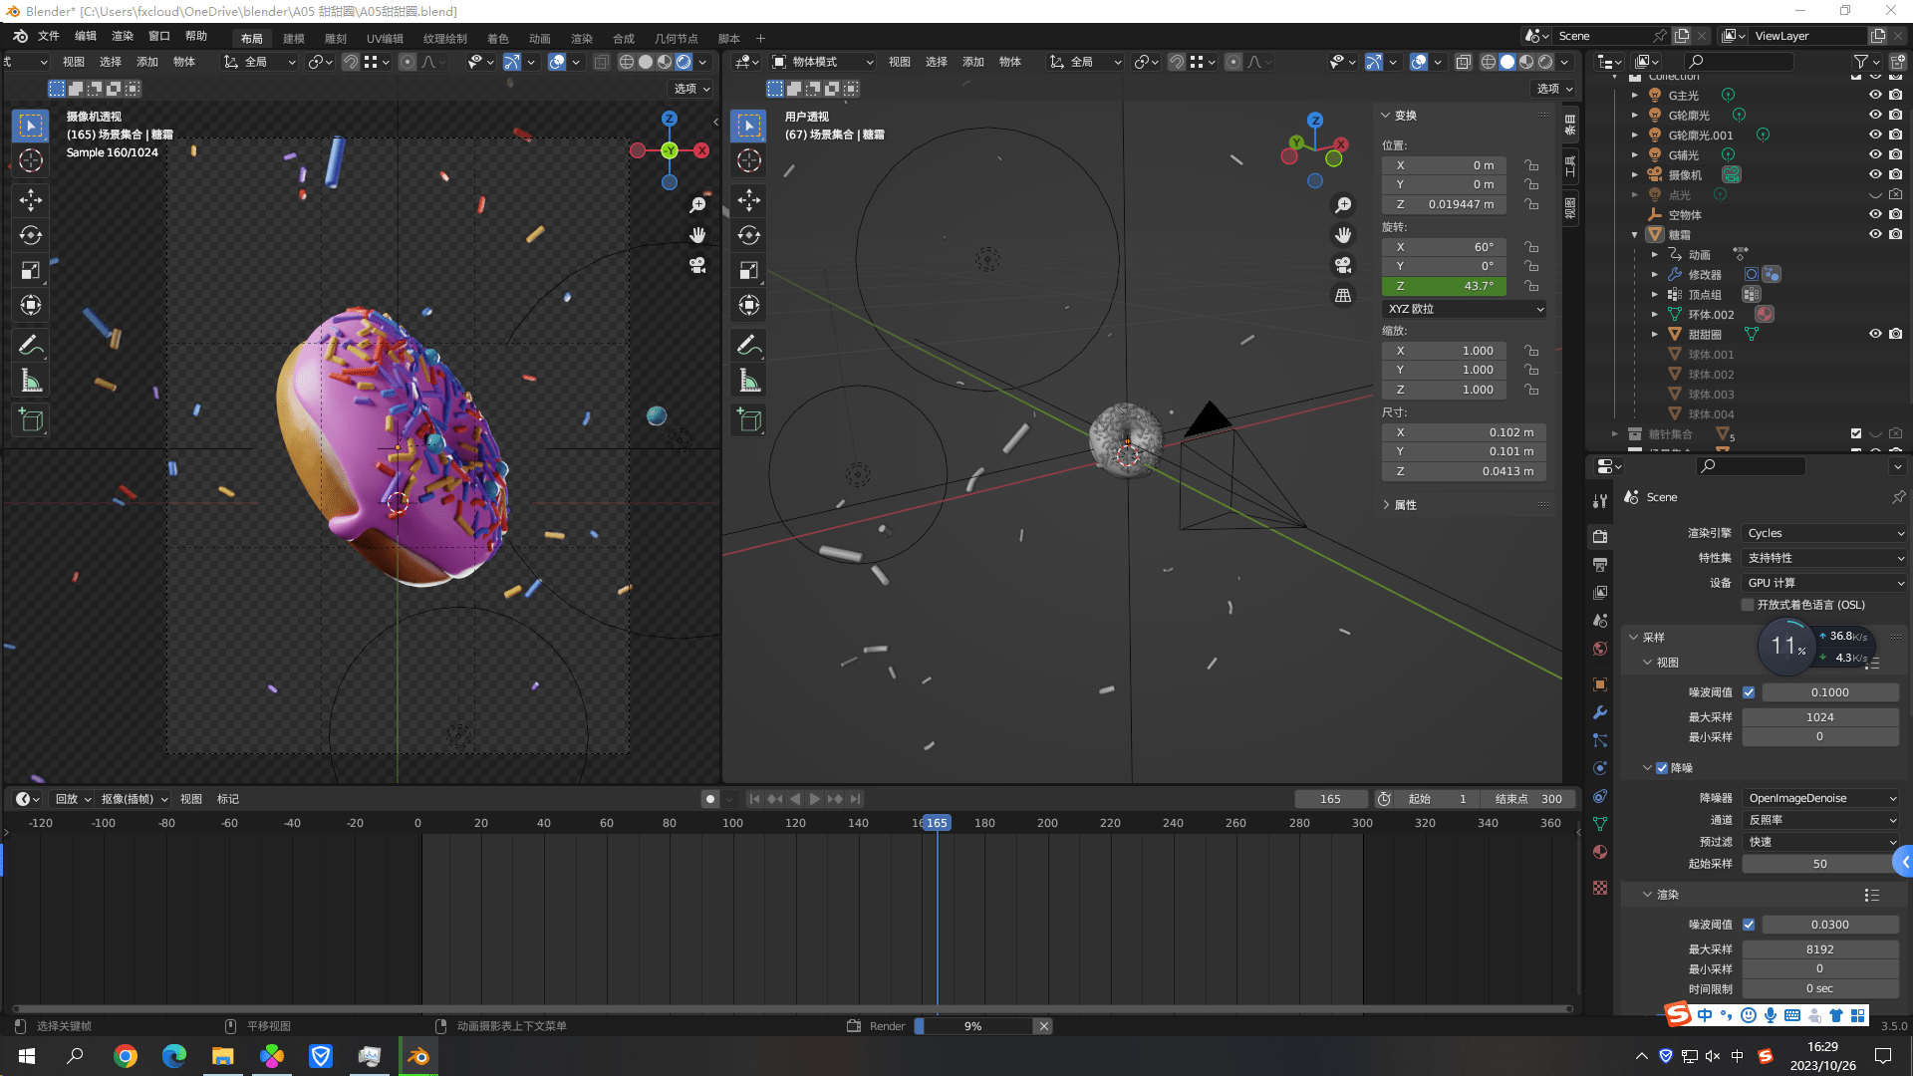The height and width of the screenshot is (1076, 1913).
Task: Open the View Layer properties tab
Action: (1600, 592)
